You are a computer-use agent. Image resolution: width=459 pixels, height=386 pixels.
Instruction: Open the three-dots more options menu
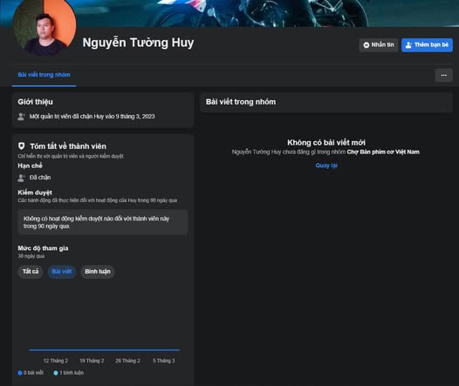point(444,76)
